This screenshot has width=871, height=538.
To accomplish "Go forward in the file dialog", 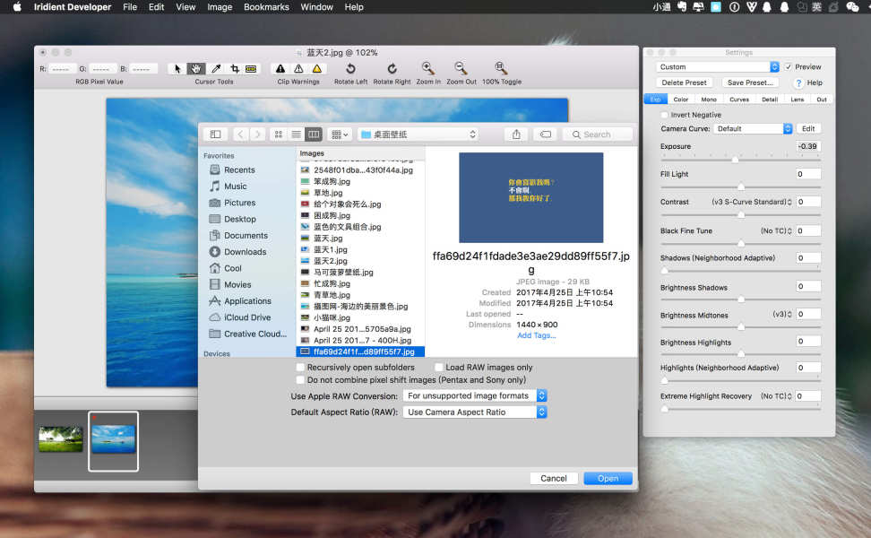I will pyautogui.click(x=257, y=134).
